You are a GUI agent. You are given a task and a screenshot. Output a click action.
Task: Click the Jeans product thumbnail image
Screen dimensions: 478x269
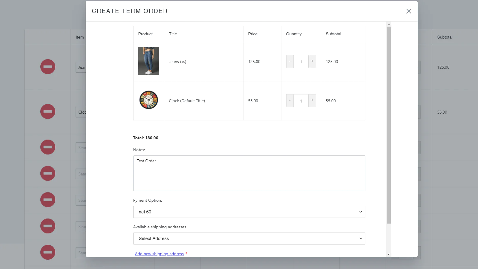[148, 61]
